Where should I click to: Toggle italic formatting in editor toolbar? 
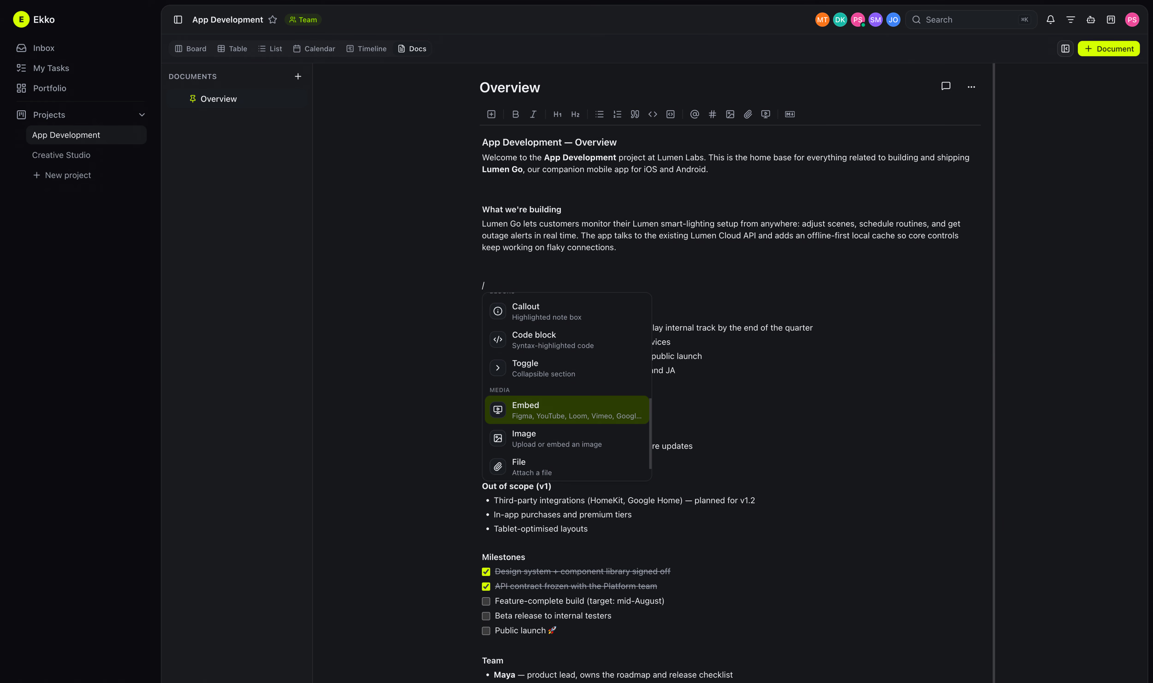533,114
